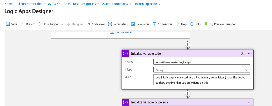Open ellipsis menu on Initialize variable todo card
Screen dimensions: 272x106
(x=250, y=54)
